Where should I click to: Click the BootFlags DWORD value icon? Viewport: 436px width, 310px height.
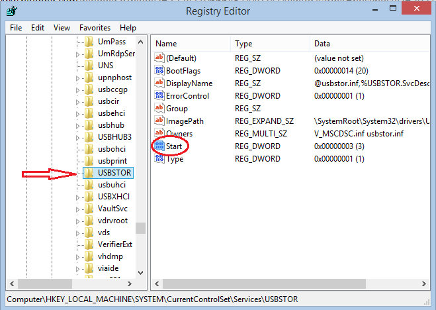click(x=159, y=70)
